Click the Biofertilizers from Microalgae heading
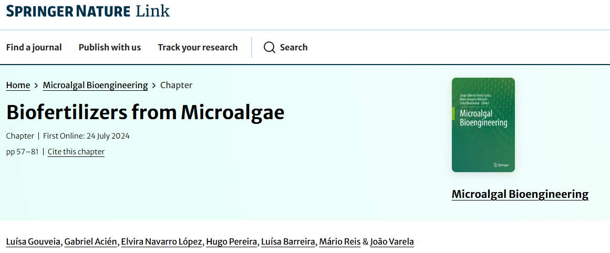Screen dimensions: 610x253 145,112
